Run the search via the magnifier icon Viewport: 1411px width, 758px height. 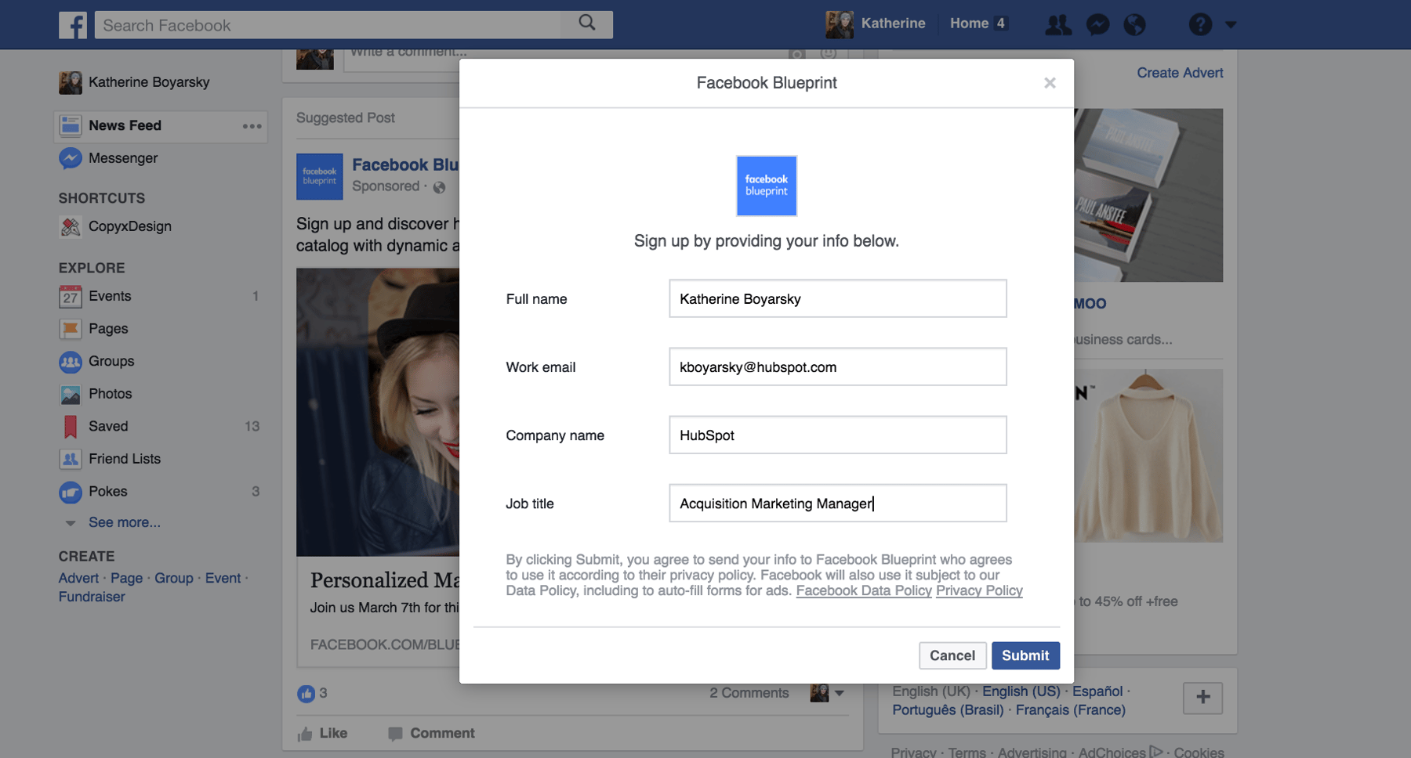point(586,24)
